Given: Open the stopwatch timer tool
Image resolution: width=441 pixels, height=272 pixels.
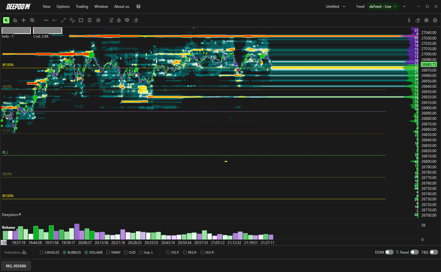Looking at the screenshot, I should [x=119, y=20].
